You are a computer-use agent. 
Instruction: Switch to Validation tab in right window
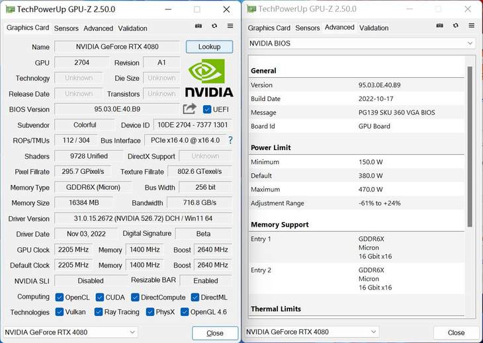(x=374, y=28)
